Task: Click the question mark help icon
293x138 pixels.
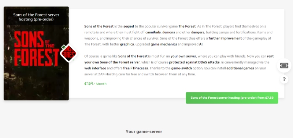Action: (x=284, y=79)
